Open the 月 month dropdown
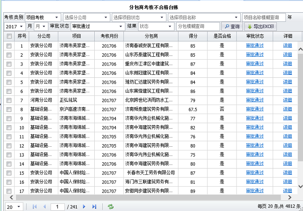This screenshot has width=303, height=211. point(40,26)
